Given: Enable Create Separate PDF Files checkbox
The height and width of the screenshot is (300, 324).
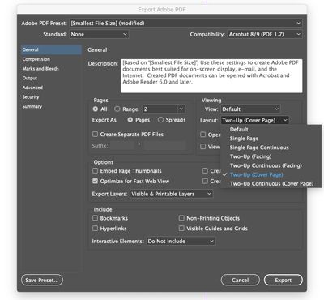Looking at the screenshot, I should (x=95, y=134).
